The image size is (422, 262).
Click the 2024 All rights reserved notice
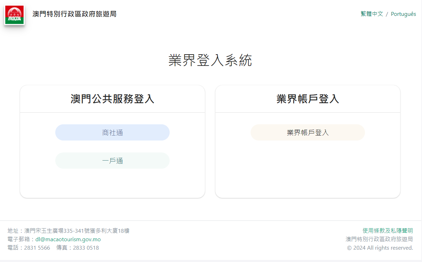380,248
